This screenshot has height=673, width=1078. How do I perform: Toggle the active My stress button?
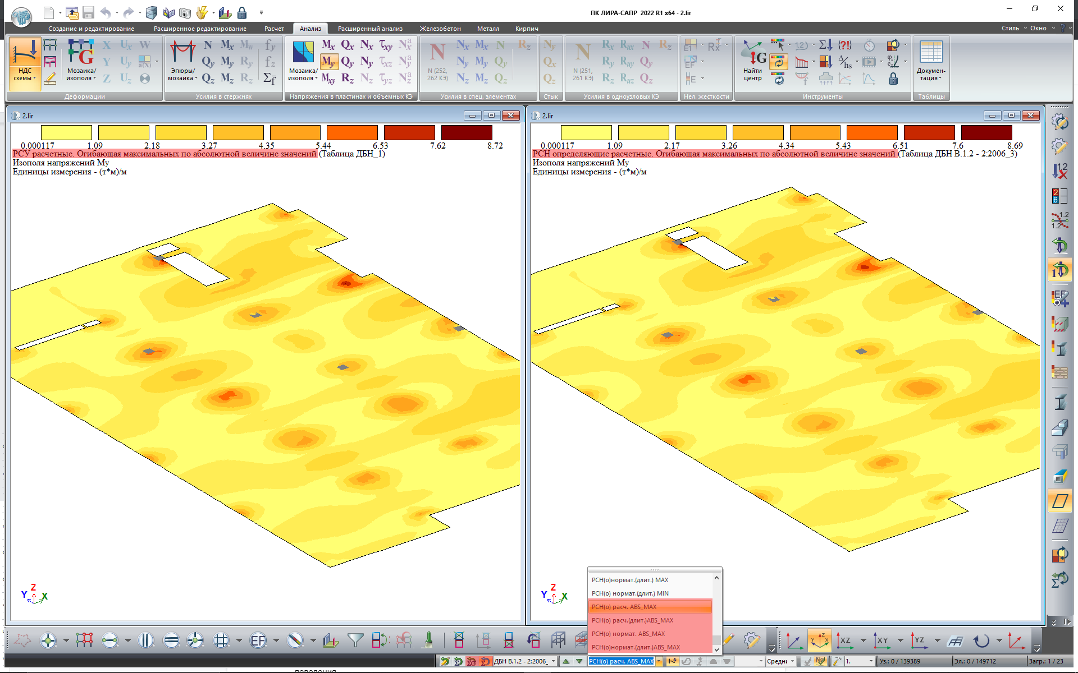coord(328,62)
